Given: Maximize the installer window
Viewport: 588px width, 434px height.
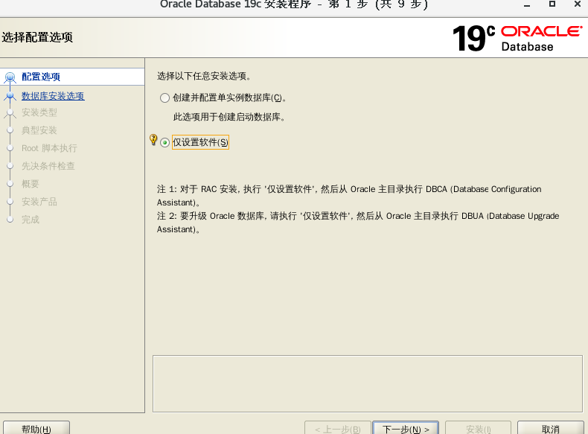Looking at the screenshot, I should (552, 4).
